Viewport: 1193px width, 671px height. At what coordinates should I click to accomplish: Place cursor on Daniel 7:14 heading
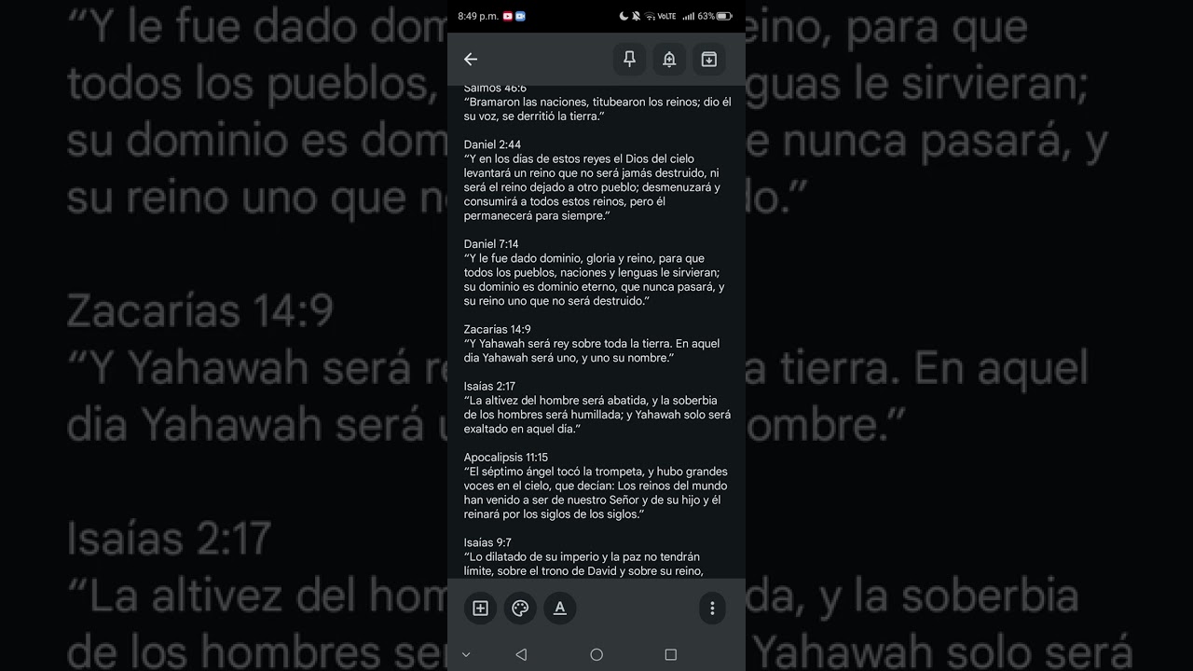coord(491,244)
